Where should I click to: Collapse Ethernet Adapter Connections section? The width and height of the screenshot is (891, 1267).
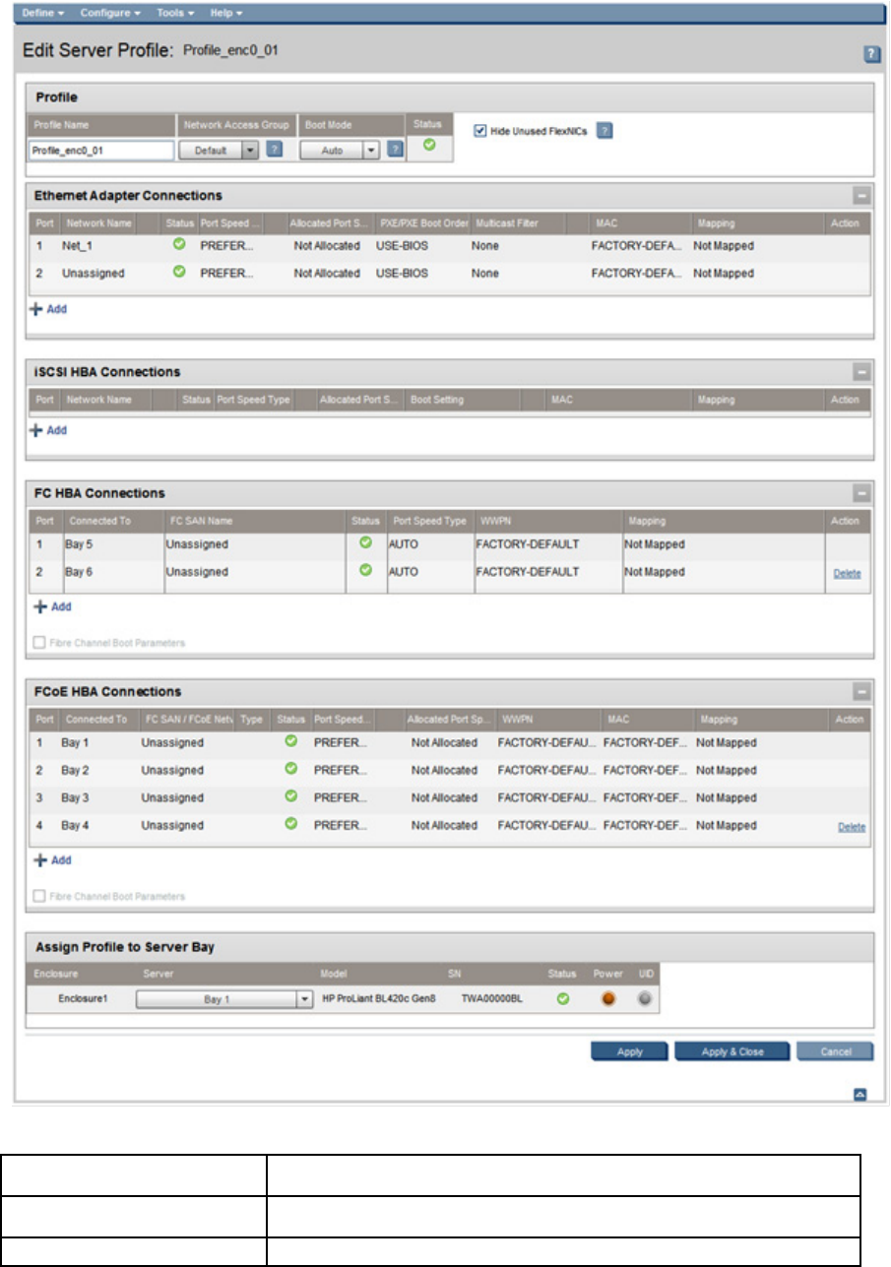(861, 196)
